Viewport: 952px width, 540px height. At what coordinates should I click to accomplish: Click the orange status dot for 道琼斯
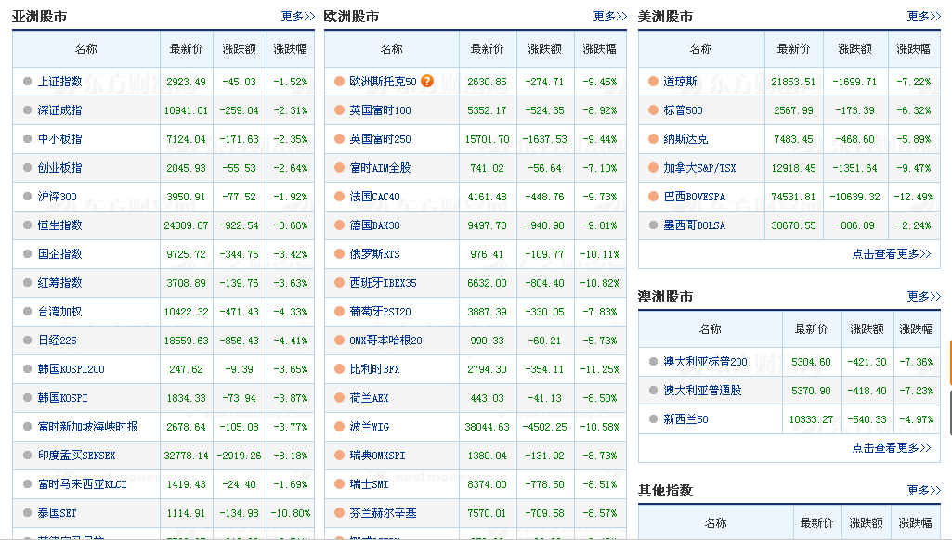(653, 82)
